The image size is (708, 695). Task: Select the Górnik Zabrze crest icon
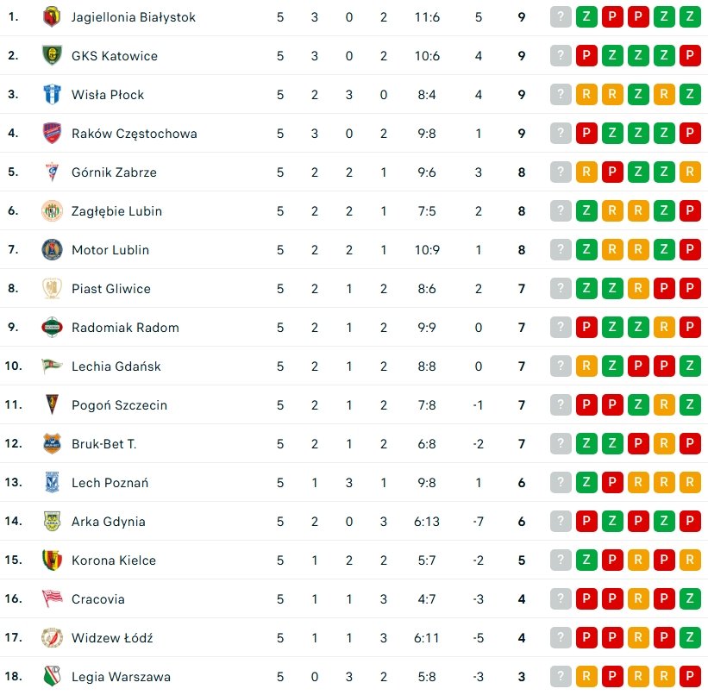[x=53, y=172]
